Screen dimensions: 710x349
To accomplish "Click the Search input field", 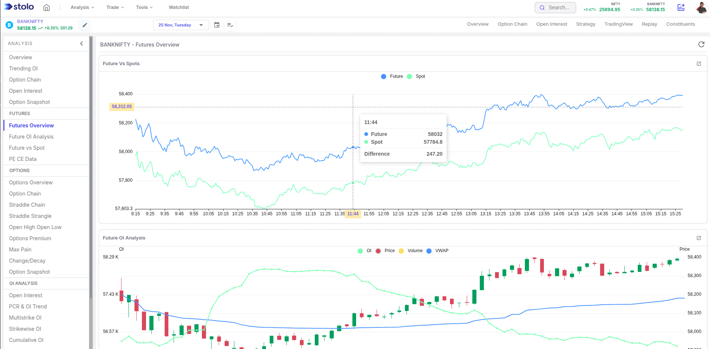I will (555, 7).
